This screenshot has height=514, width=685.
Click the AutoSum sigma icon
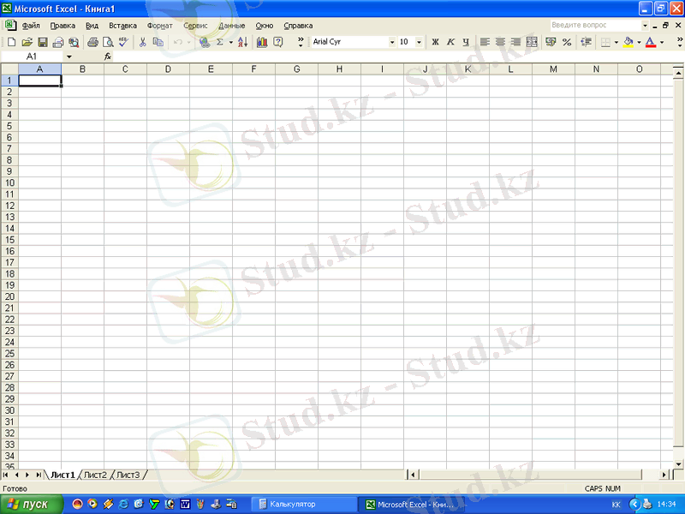pos(220,42)
